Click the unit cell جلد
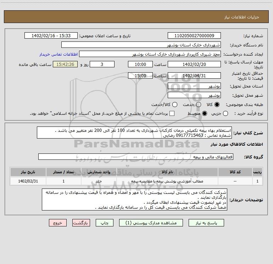The image size is (273, 264). point(99,181)
